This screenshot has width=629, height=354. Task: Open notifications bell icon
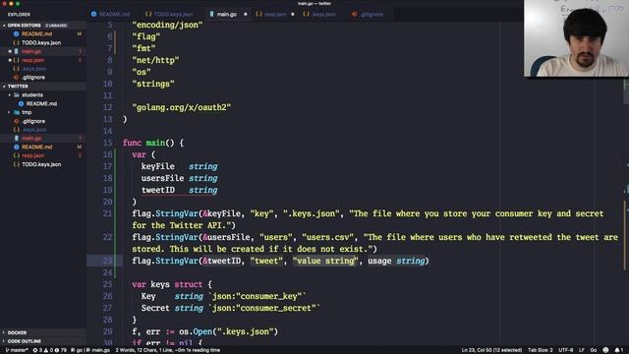click(619, 350)
